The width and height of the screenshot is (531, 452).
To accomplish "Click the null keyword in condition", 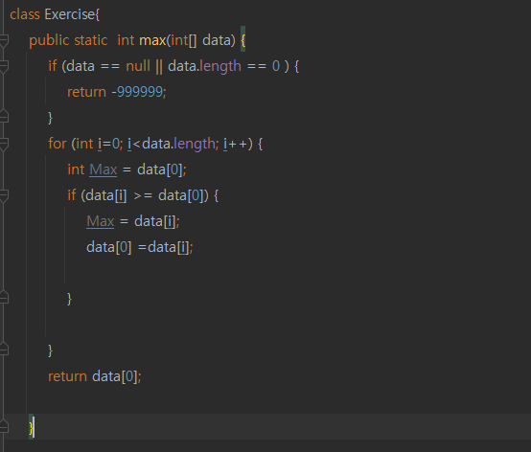I will click(x=138, y=66).
